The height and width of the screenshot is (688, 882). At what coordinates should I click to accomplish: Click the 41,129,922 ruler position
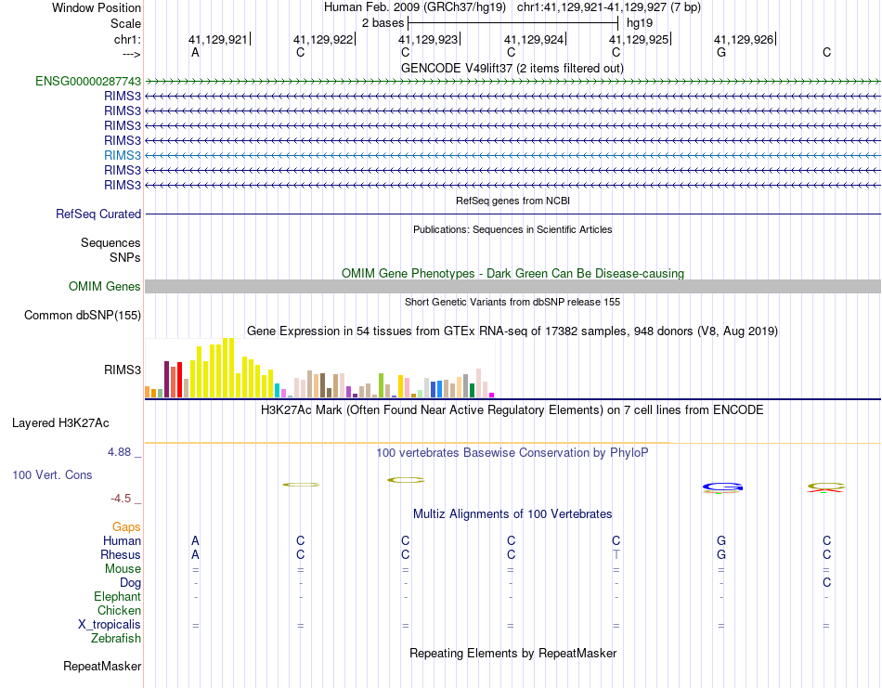click(x=323, y=39)
